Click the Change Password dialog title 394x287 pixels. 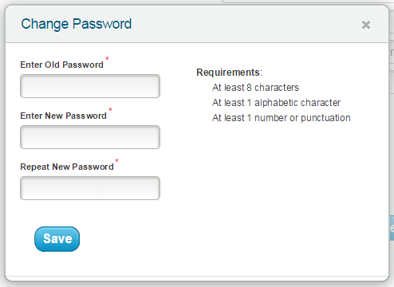tap(77, 24)
